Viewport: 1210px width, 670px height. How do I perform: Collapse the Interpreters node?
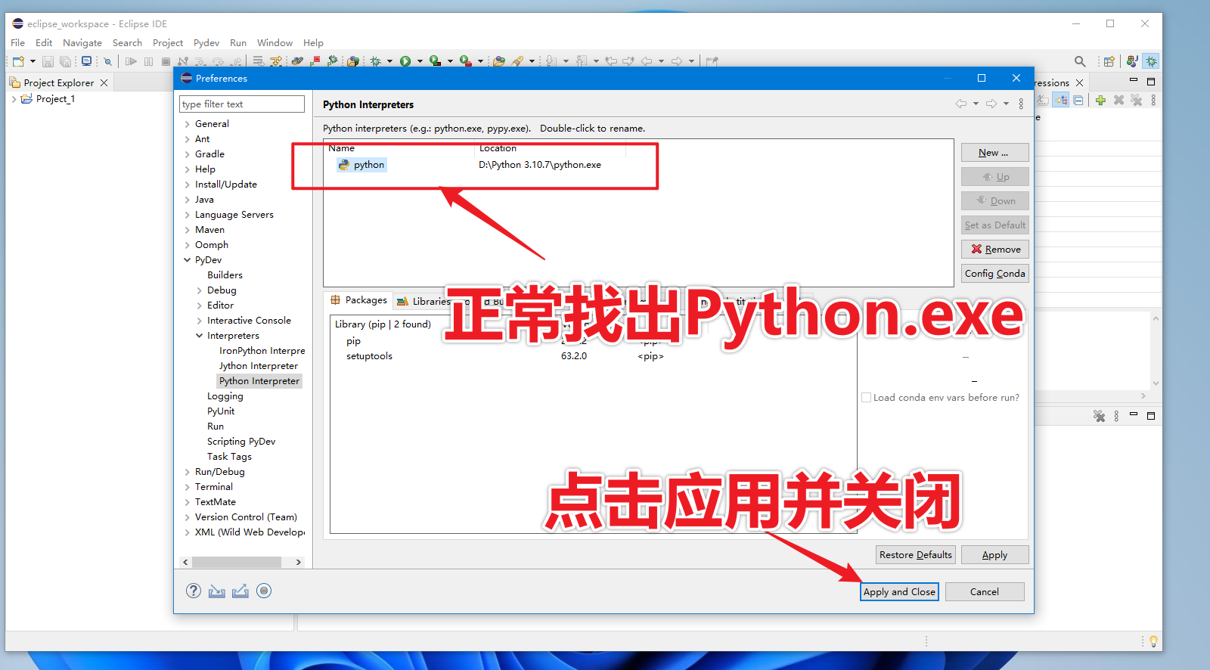click(x=200, y=336)
